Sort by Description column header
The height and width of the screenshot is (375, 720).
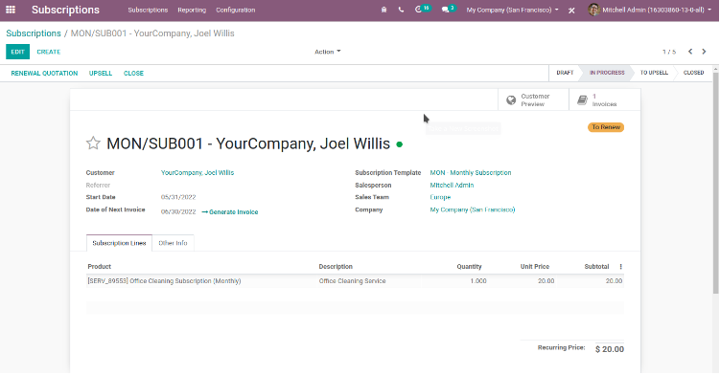coord(336,266)
